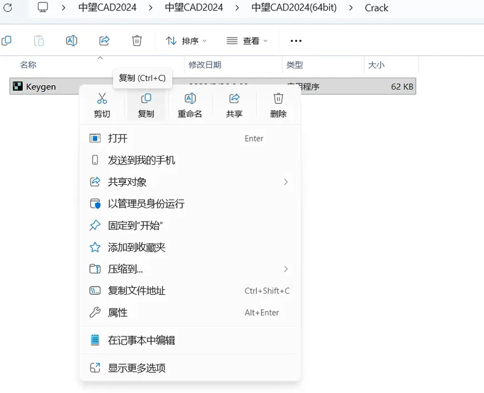Choose 剪切 cut in context menu

[102, 105]
